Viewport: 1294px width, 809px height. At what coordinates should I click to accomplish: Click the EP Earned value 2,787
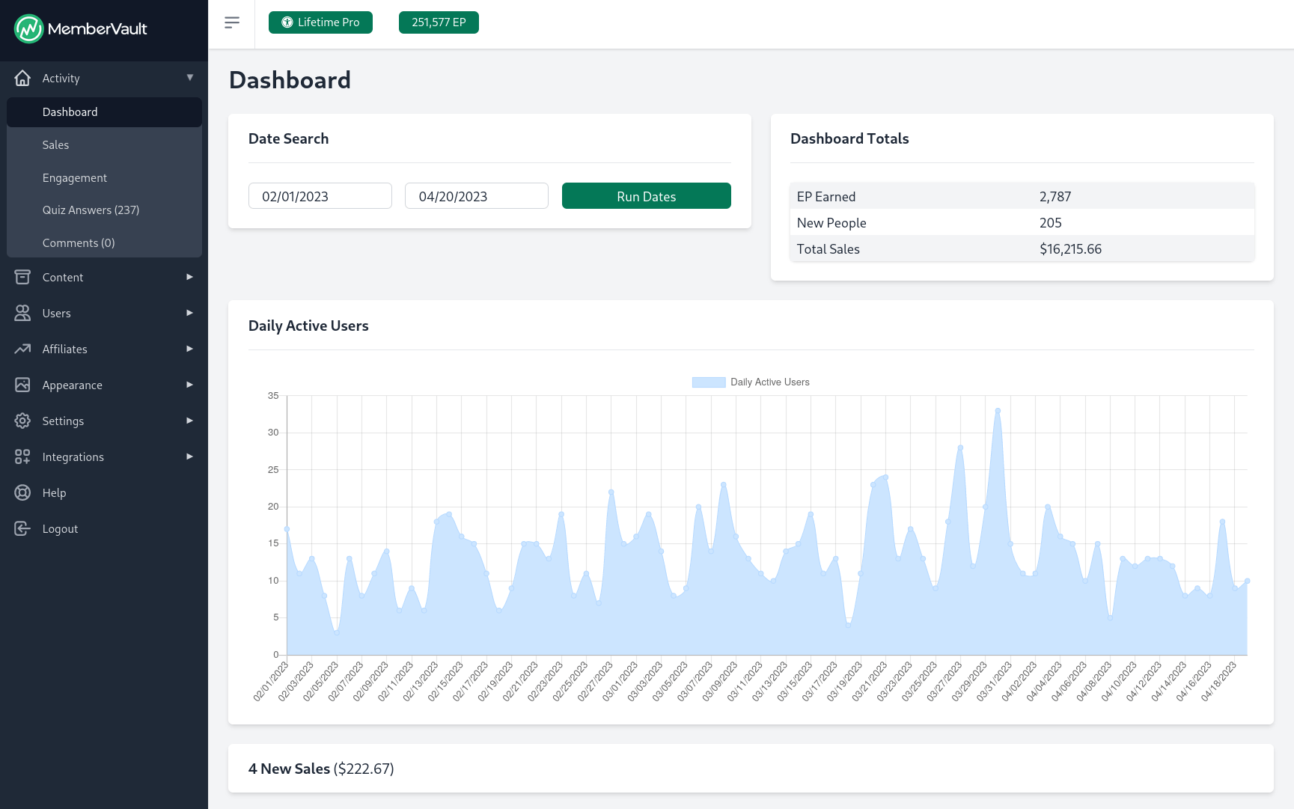1055,197
